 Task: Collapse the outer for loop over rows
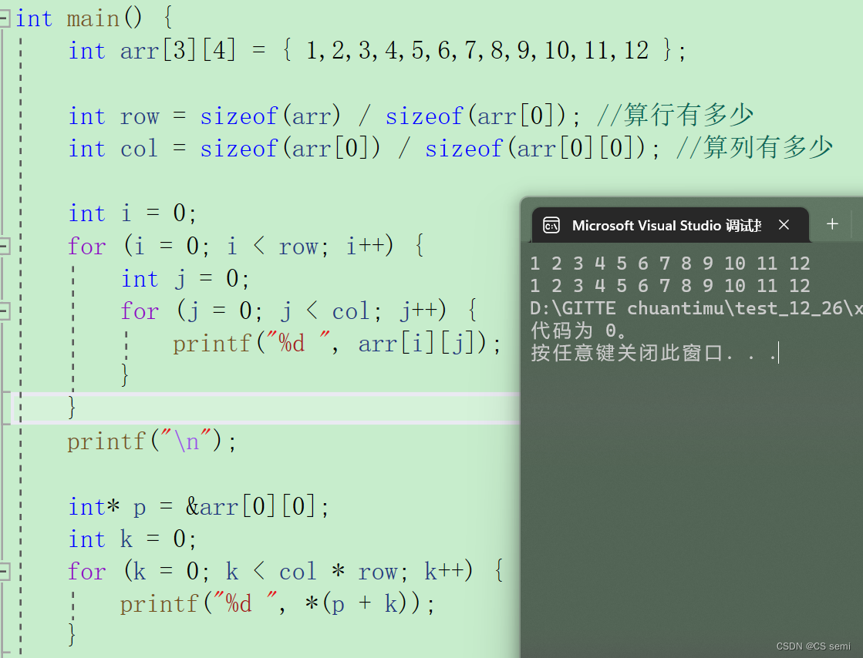[x=6, y=246]
